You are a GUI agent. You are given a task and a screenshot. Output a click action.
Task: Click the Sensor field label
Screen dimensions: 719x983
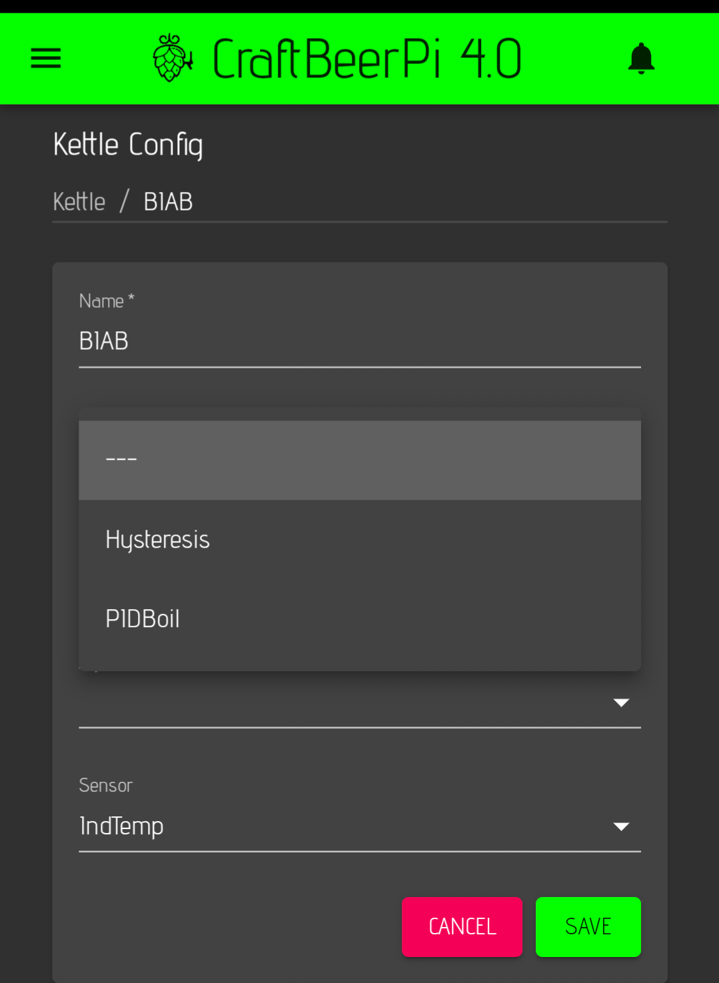coord(105,785)
